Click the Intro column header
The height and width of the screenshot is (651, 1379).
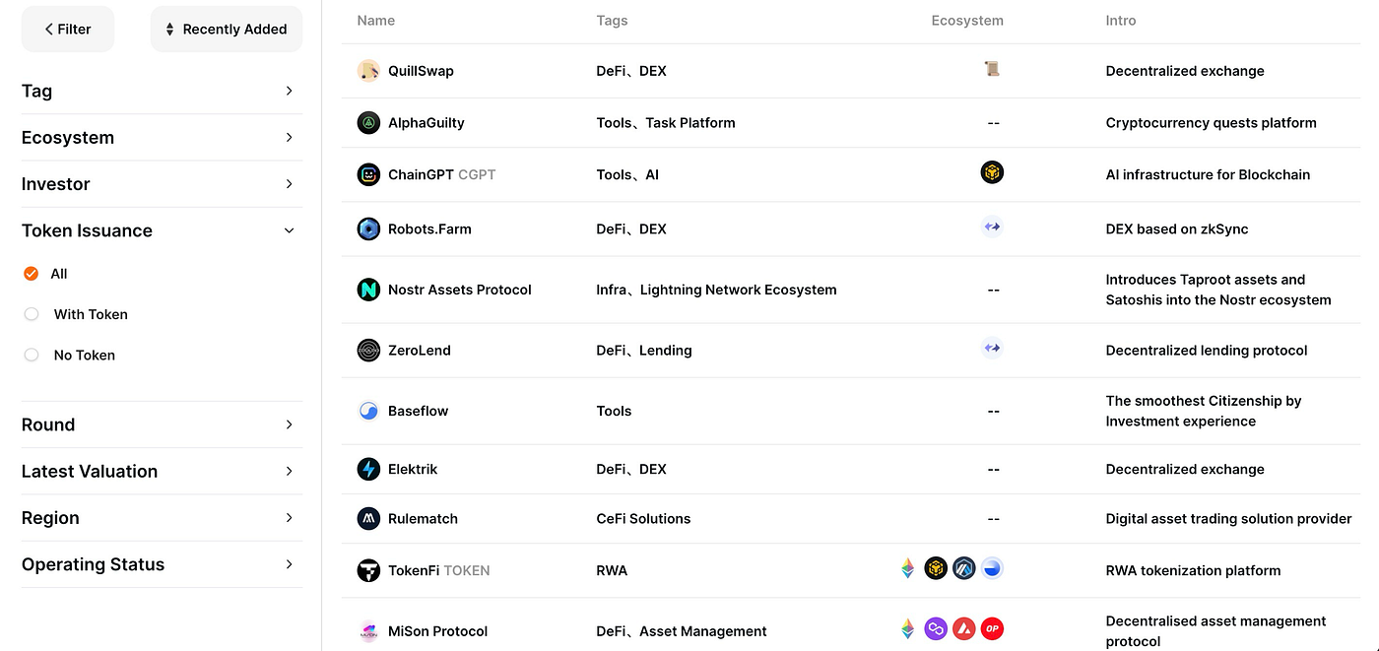1121,21
